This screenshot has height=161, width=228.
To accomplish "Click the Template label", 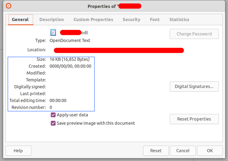I will [x=36, y=80].
